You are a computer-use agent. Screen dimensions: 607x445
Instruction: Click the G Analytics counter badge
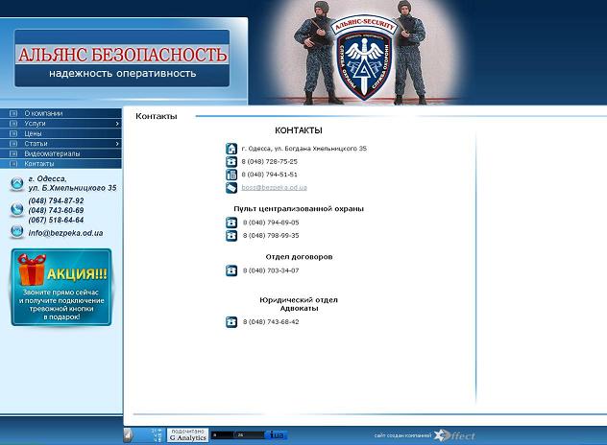[x=187, y=435]
